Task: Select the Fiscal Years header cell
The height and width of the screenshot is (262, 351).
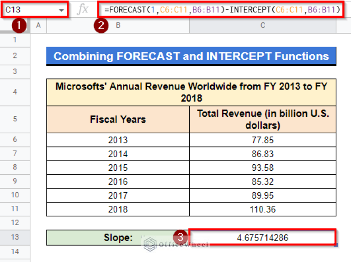Action: 118,120
